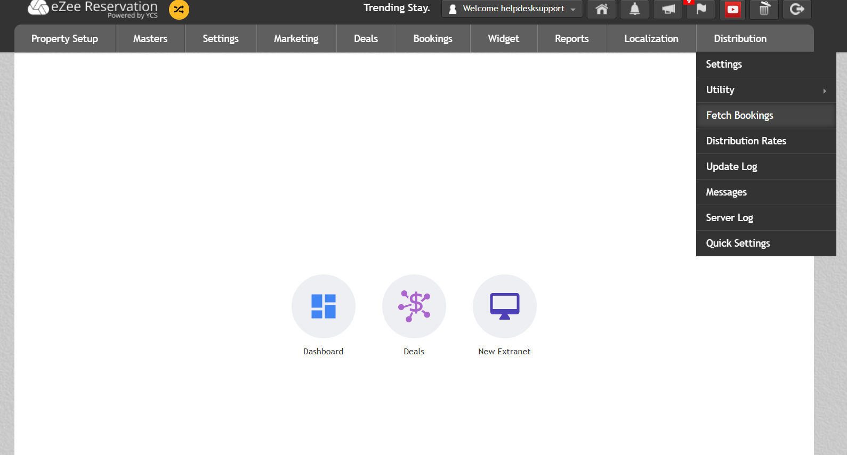Select Settings in the Distribution dropdown

(766, 64)
